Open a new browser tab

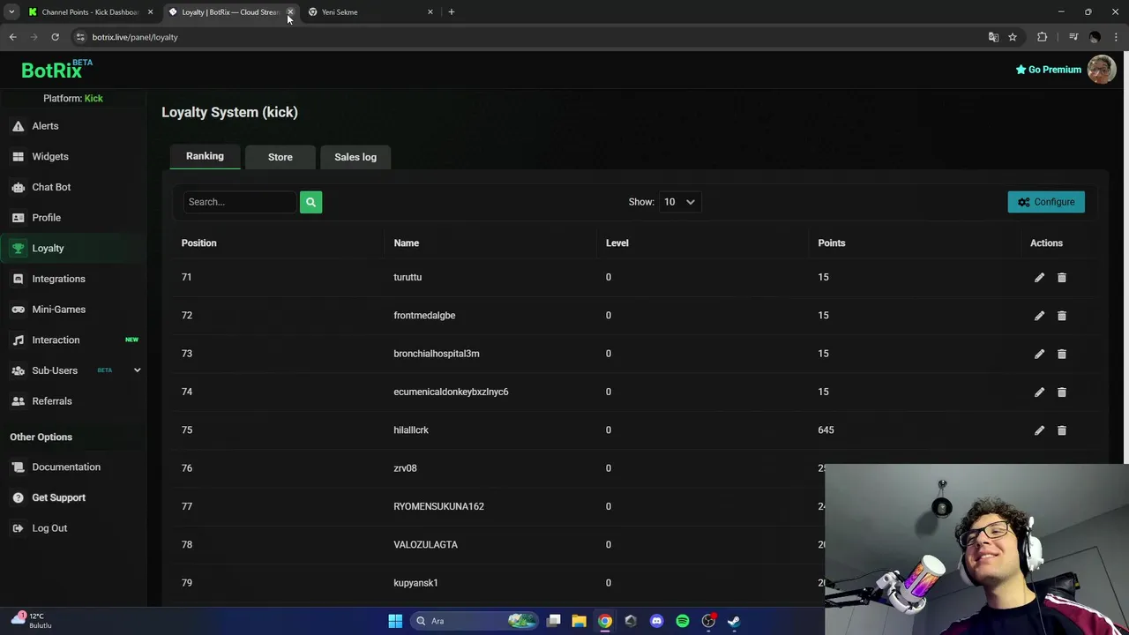pos(451,12)
